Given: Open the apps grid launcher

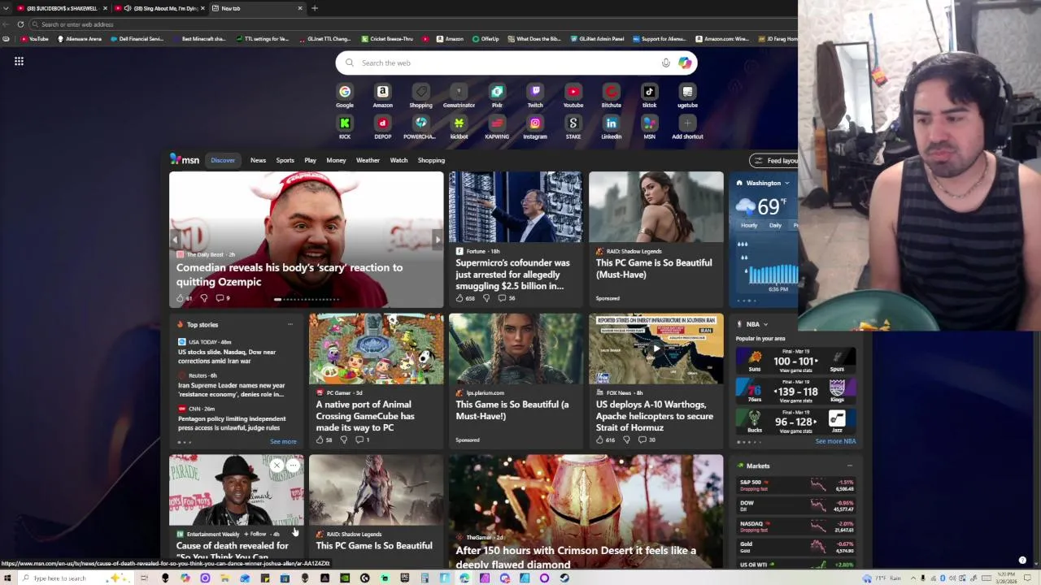Looking at the screenshot, I should coord(19,61).
